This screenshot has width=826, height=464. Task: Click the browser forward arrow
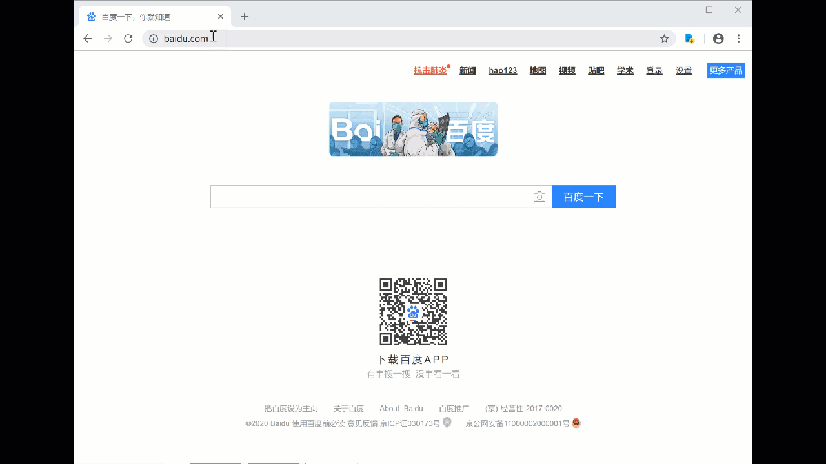pos(108,39)
